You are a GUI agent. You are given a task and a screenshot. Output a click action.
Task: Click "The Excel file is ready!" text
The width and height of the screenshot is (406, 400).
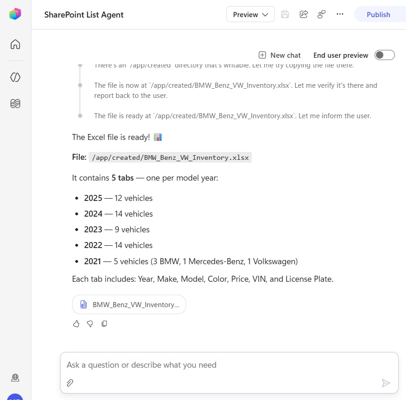click(111, 137)
